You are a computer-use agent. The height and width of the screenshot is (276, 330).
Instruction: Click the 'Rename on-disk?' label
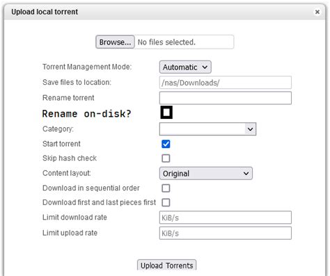tap(86, 113)
